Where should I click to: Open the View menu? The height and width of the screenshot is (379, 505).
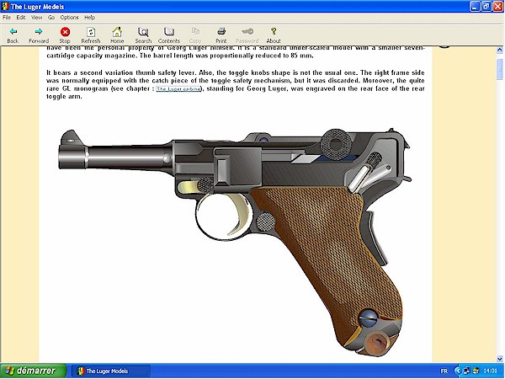(x=36, y=18)
